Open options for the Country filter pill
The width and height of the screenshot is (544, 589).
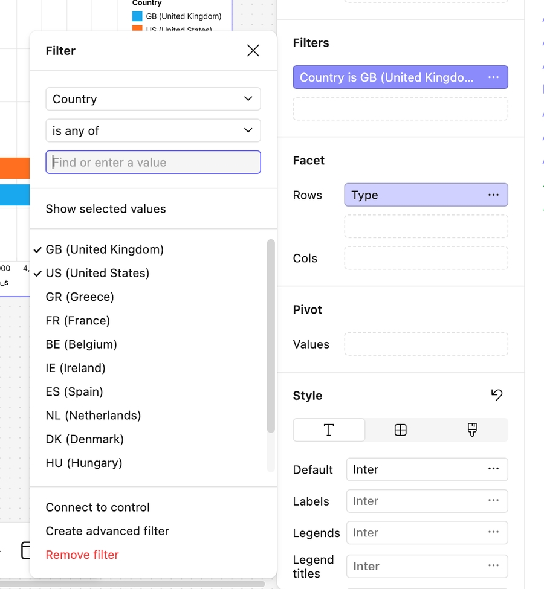coord(493,77)
